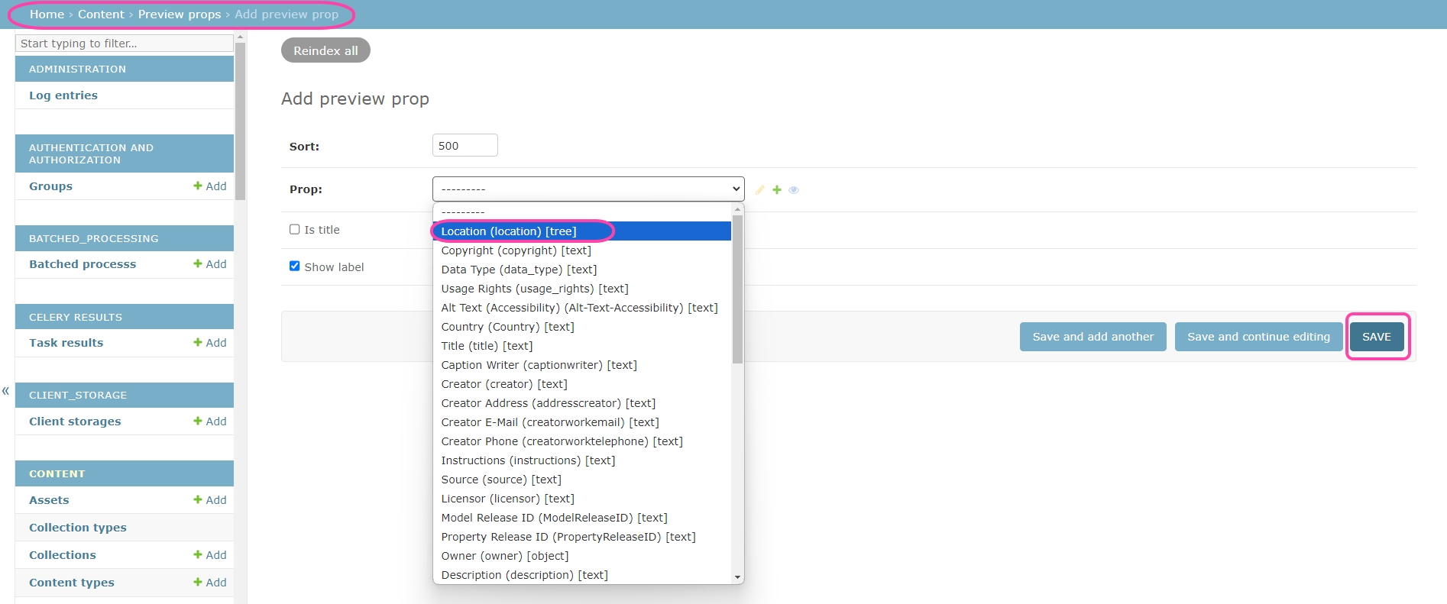
Task: Pick Alt Text (Accessibility) option
Action: coord(582,308)
